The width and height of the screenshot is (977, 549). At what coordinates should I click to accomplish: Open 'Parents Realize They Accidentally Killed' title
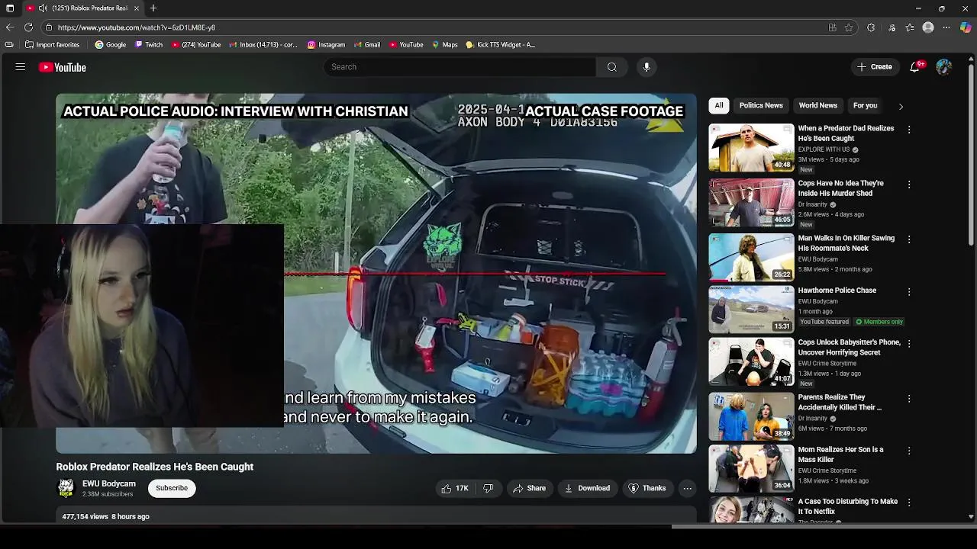coord(840,403)
